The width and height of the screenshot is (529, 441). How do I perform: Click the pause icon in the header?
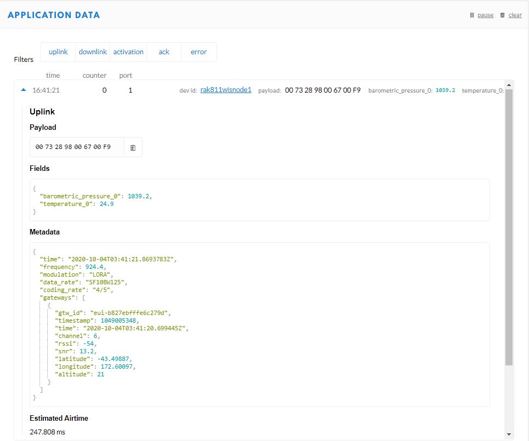(x=472, y=15)
